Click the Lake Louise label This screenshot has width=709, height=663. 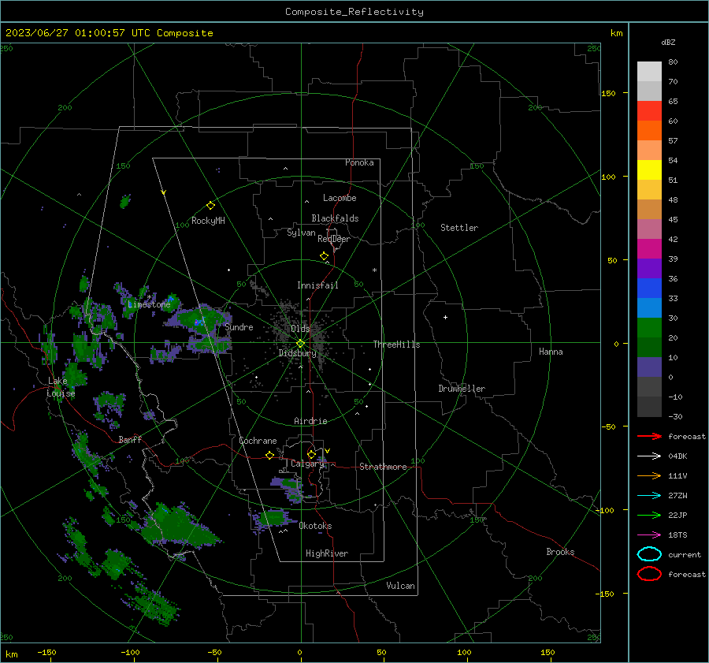61,387
